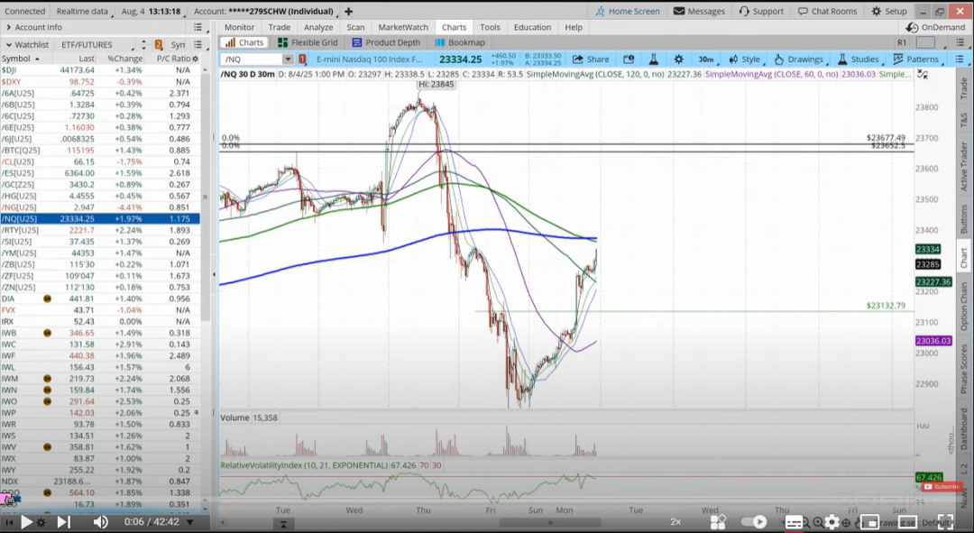The height and width of the screenshot is (533, 974).
Task: Select the IWM watchlist row
Action: pyautogui.click(x=100, y=378)
